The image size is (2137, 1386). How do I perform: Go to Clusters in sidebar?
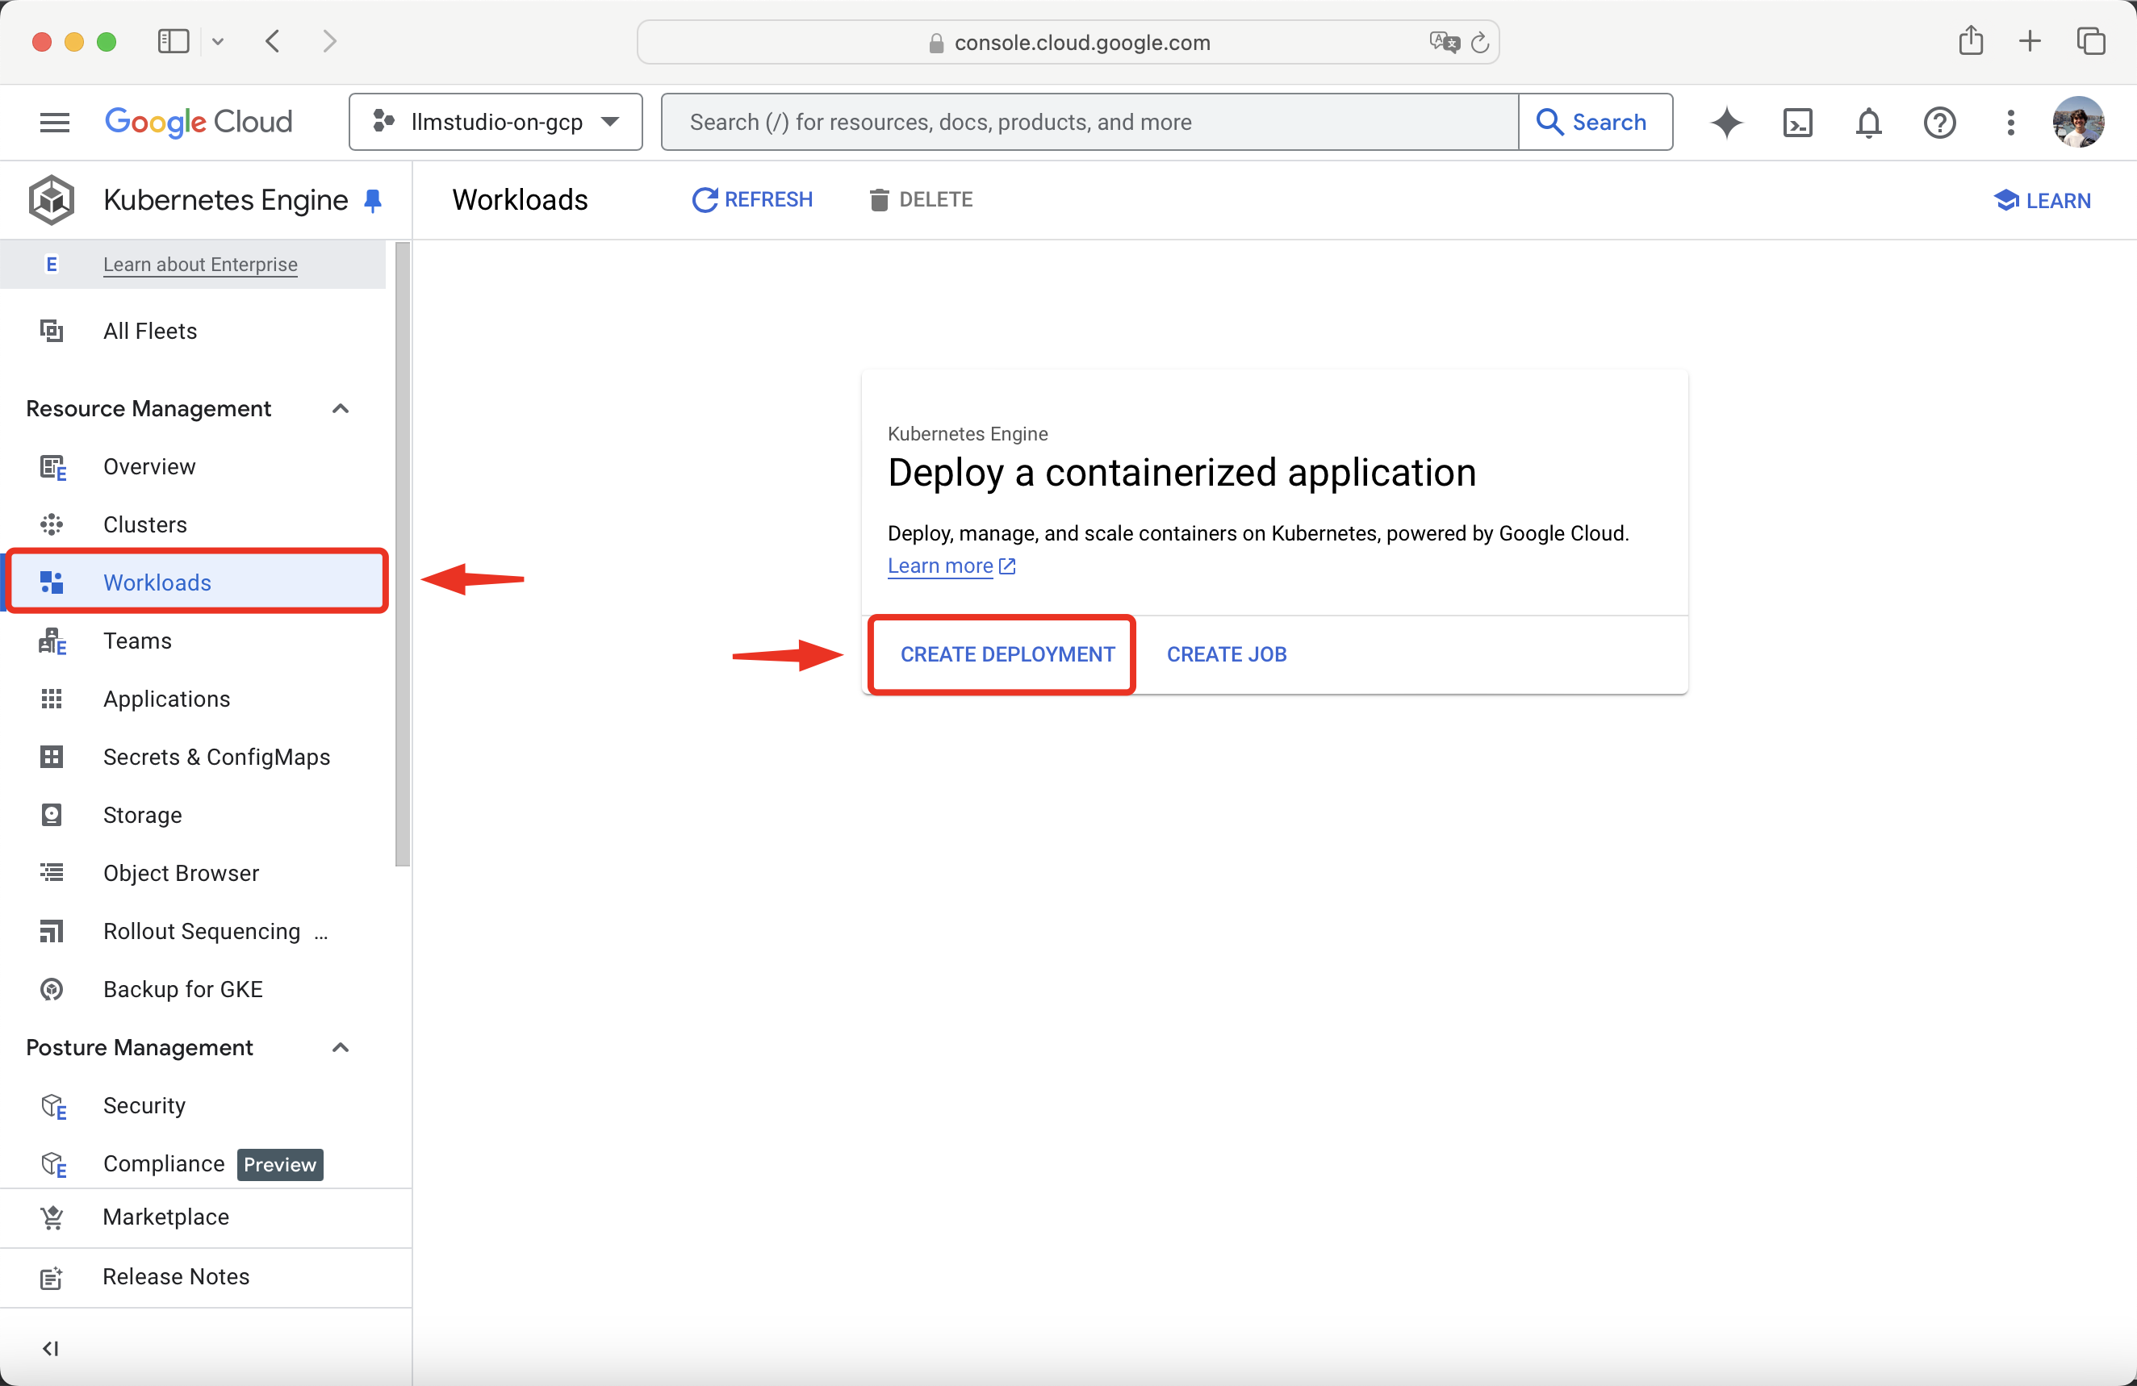click(144, 524)
